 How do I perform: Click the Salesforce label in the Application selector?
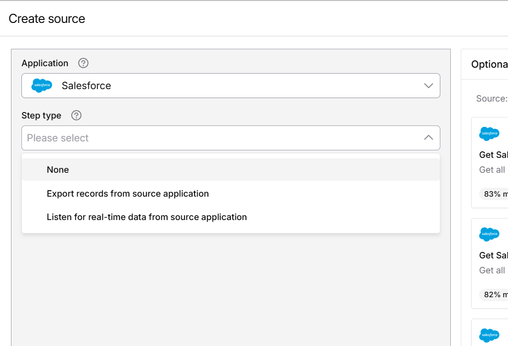[x=86, y=85]
